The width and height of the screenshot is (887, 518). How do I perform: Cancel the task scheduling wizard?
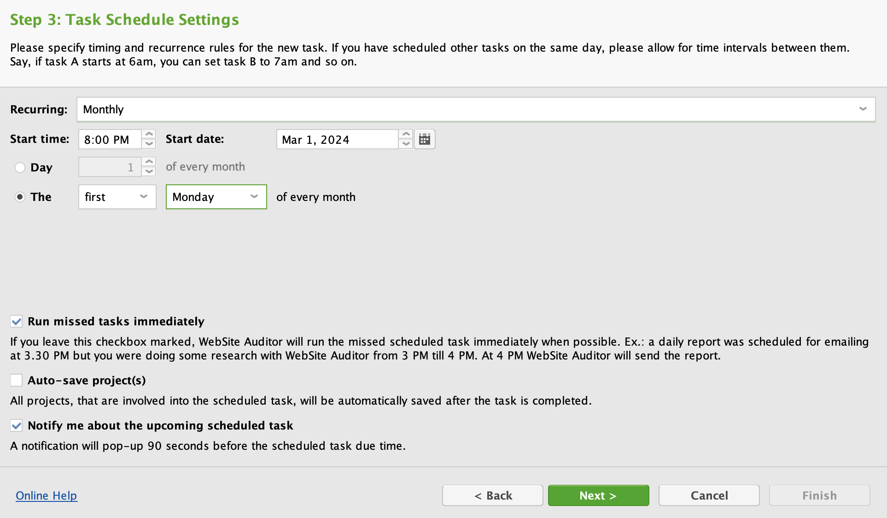point(709,495)
